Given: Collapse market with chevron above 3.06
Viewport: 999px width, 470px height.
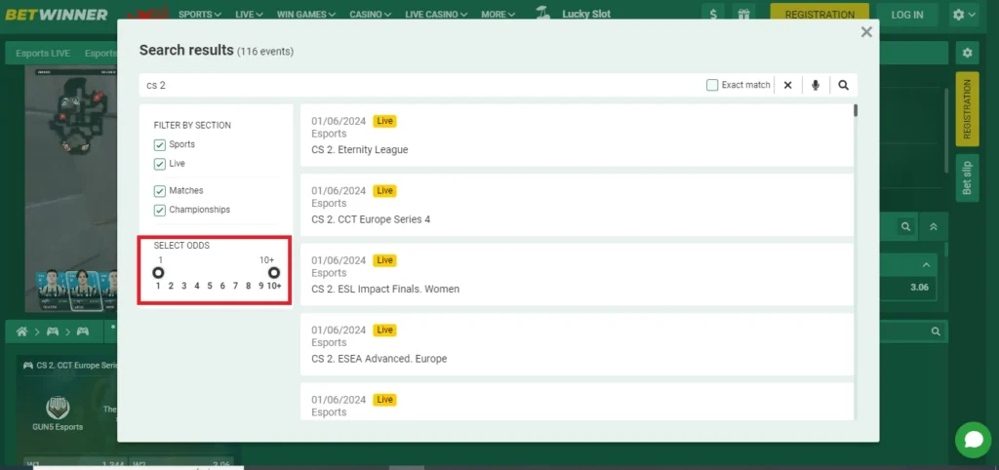Looking at the screenshot, I should click(x=927, y=265).
